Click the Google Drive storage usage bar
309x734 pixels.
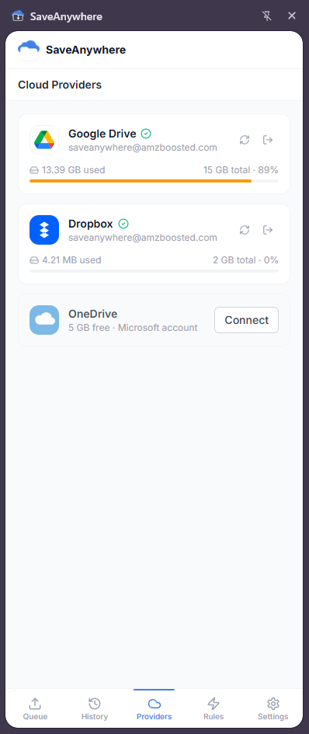point(154,181)
